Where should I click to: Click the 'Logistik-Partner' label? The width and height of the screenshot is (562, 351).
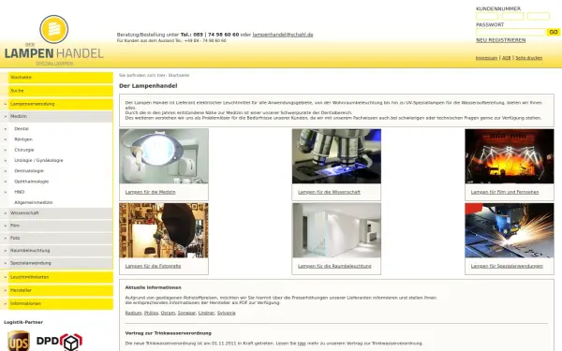tap(23, 322)
